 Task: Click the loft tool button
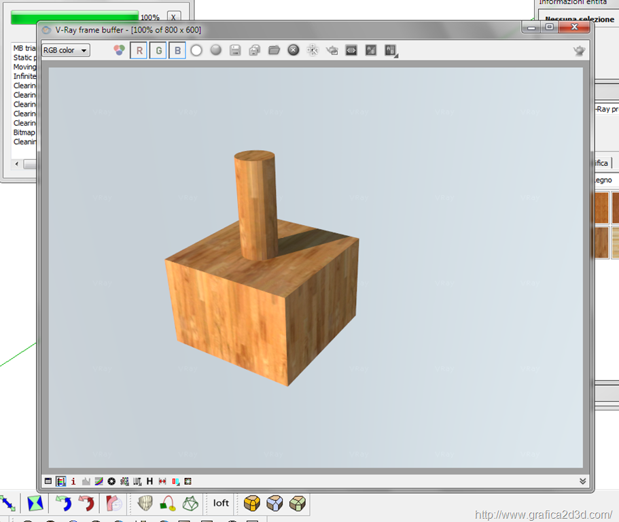pos(221,504)
